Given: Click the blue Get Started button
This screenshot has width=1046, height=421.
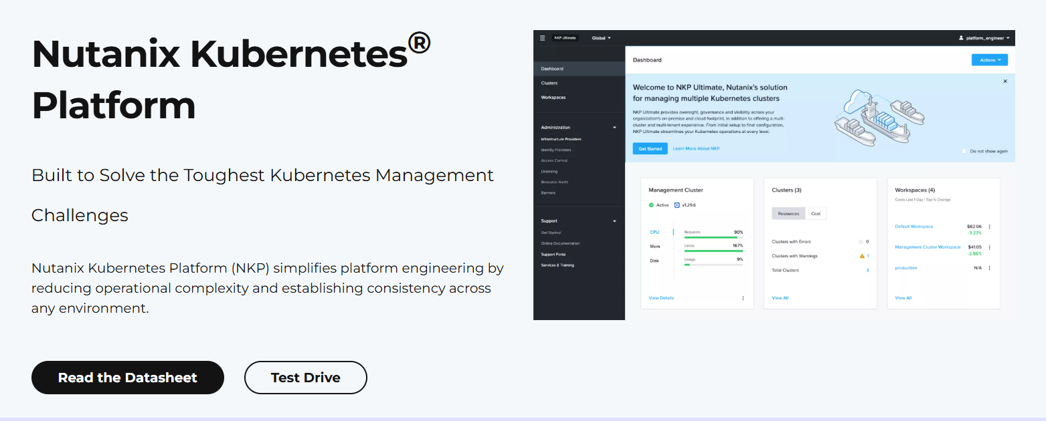Looking at the screenshot, I should 650,148.
